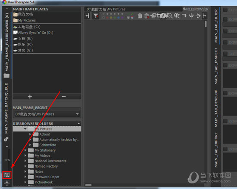Tick the topmost EXIF checkbox in filter panel
The height and width of the screenshot is (189, 237).
225,10
